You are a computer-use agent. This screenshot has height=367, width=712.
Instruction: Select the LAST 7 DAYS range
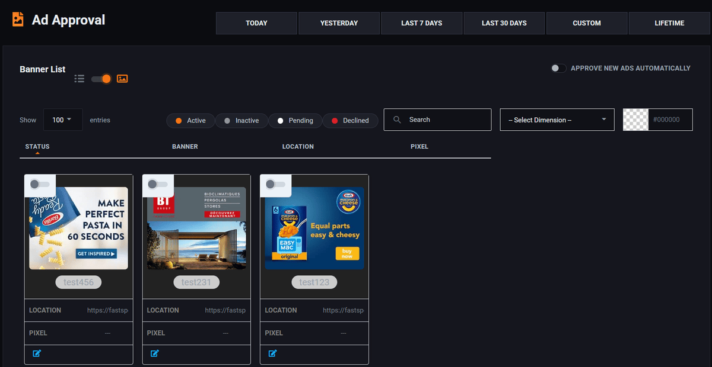coord(421,23)
